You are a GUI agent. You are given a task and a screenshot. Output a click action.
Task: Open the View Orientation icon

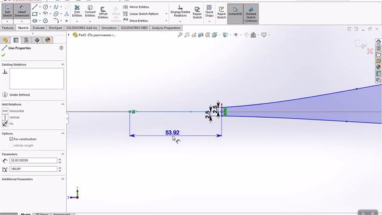point(214,35)
